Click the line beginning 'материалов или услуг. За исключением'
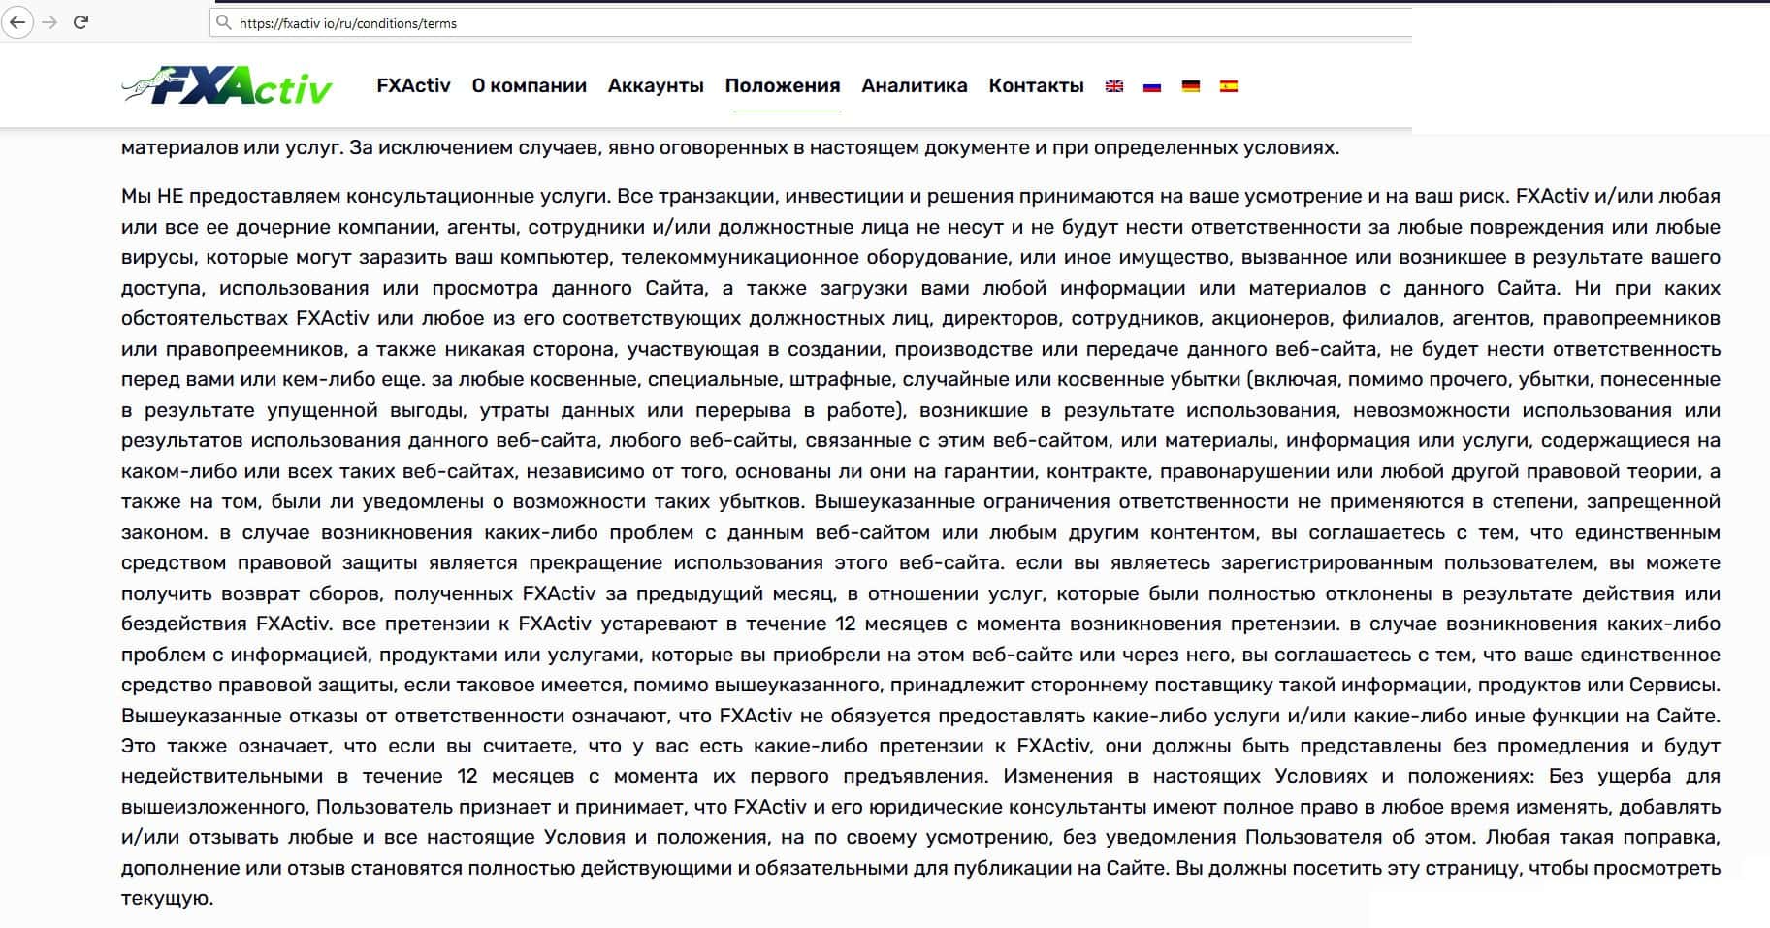The image size is (1770, 928). [730, 148]
